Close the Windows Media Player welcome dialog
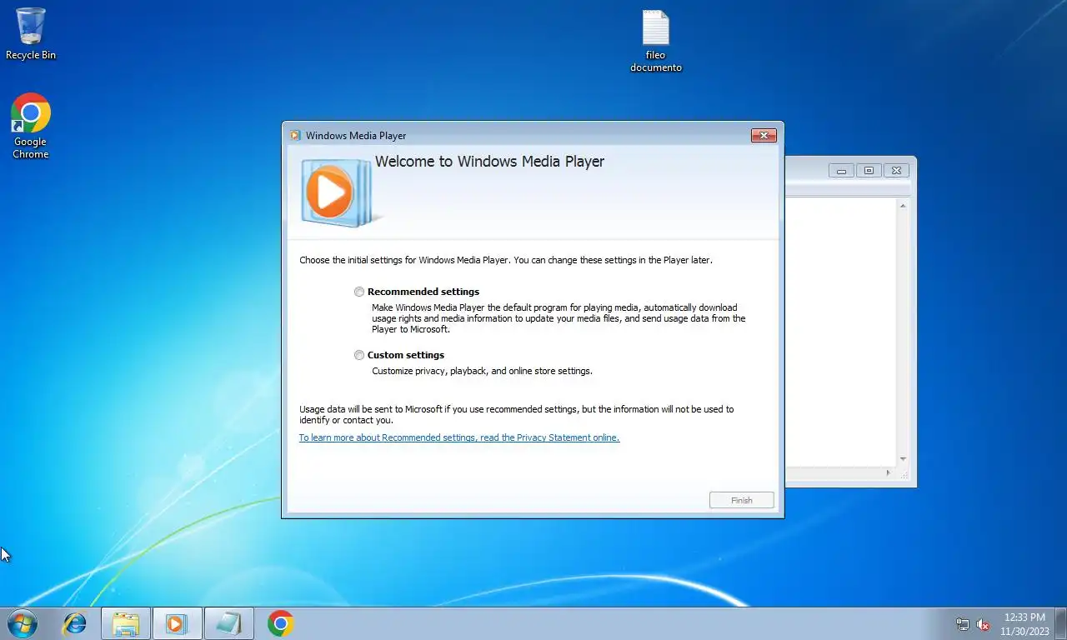 click(x=764, y=135)
